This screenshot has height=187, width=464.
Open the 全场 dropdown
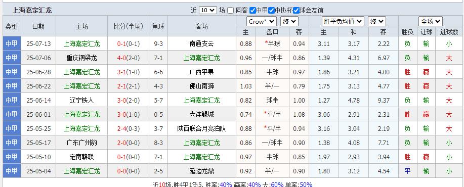click(431, 21)
